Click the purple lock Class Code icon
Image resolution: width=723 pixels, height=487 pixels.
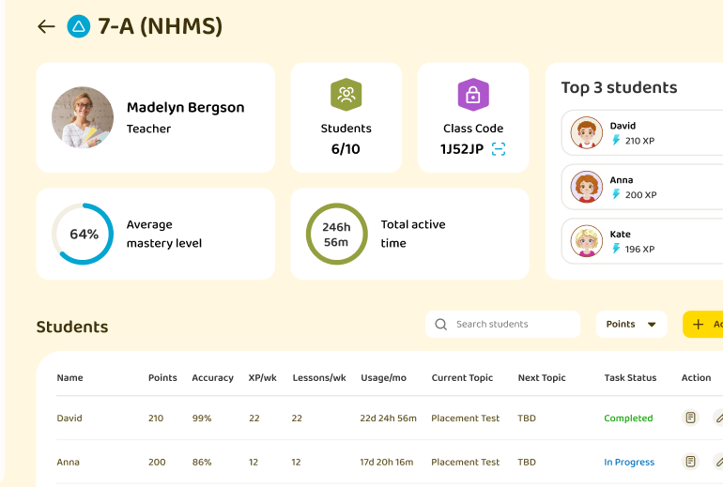pyautogui.click(x=473, y=95)
